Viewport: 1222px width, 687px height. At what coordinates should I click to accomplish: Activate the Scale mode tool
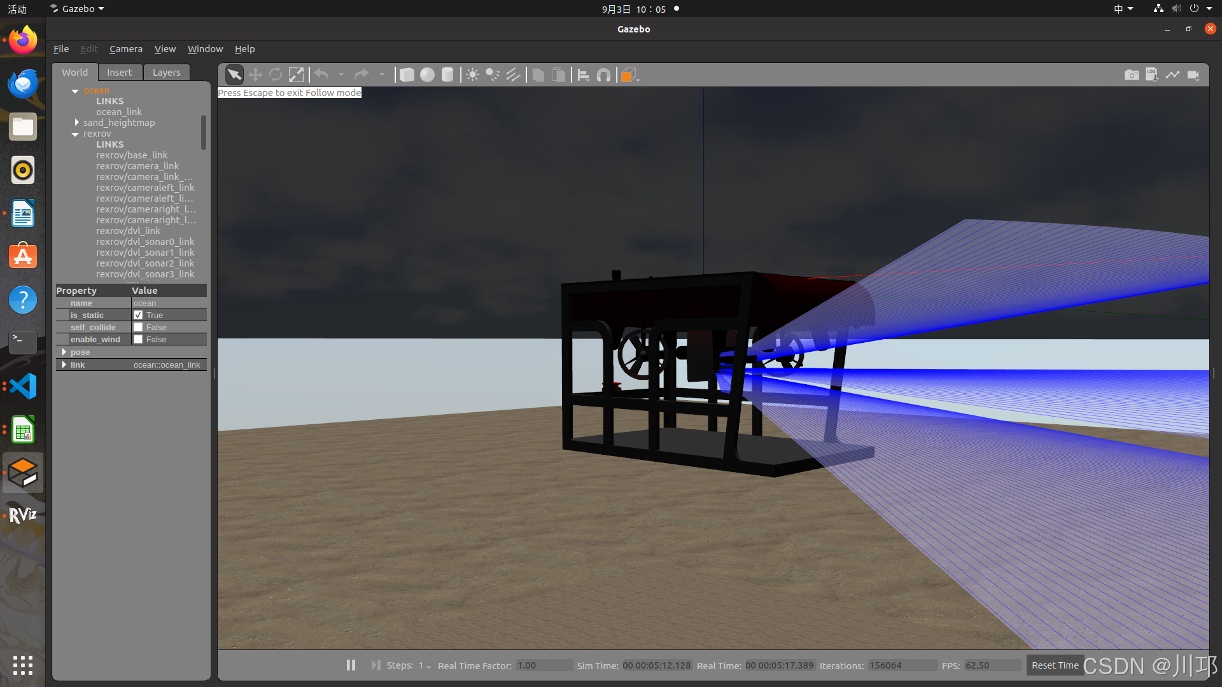(x=296, y=75)
